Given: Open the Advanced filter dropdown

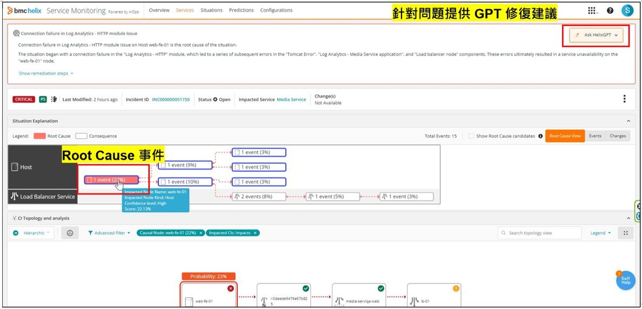Looking at the screenshot, I should [109, 233].
